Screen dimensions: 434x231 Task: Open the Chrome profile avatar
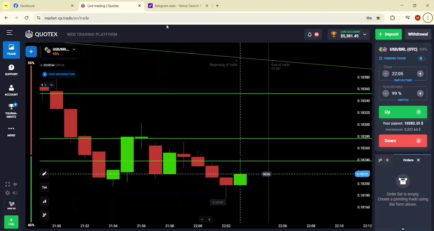417,18
